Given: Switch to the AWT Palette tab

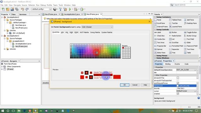Looking at the screenshot, I should pyautogui.click(x=84, y=32).
